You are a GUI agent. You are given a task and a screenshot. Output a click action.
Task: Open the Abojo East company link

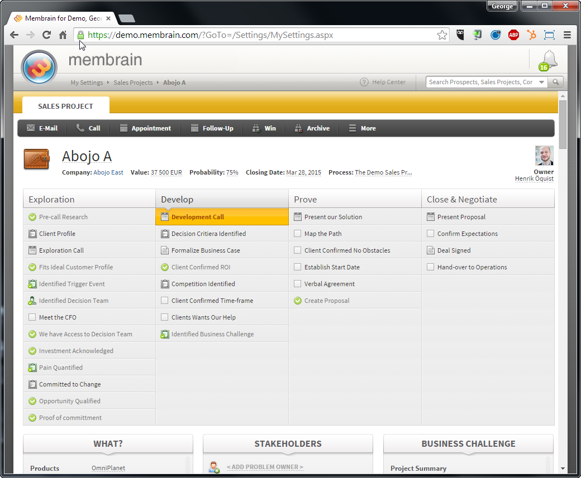[108, 172]
